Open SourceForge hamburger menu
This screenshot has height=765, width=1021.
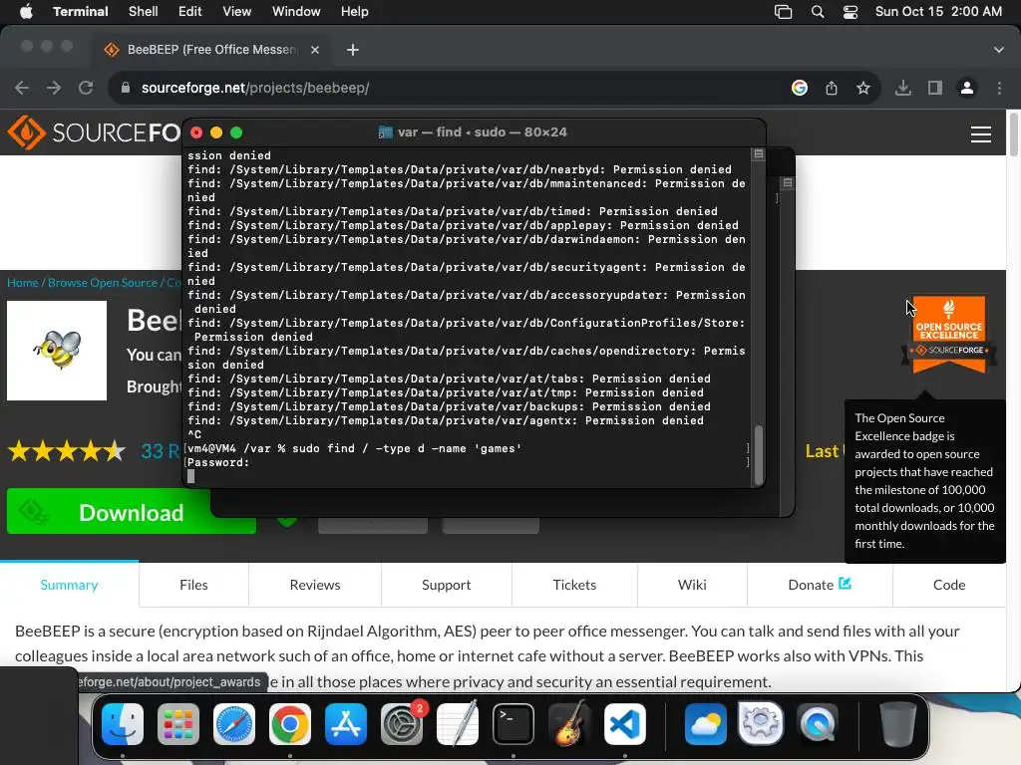981,134
